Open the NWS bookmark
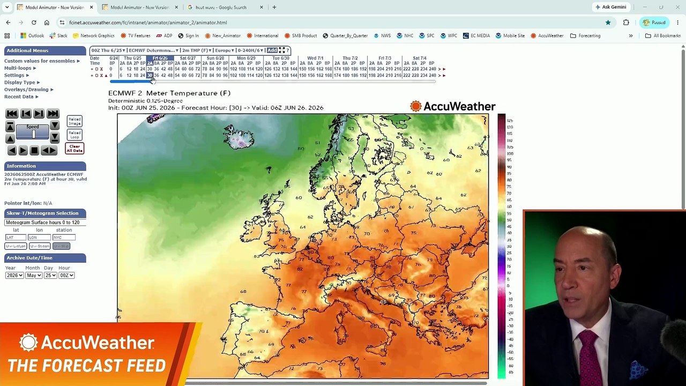Screen dimensions: 686x386 (382, 35)
